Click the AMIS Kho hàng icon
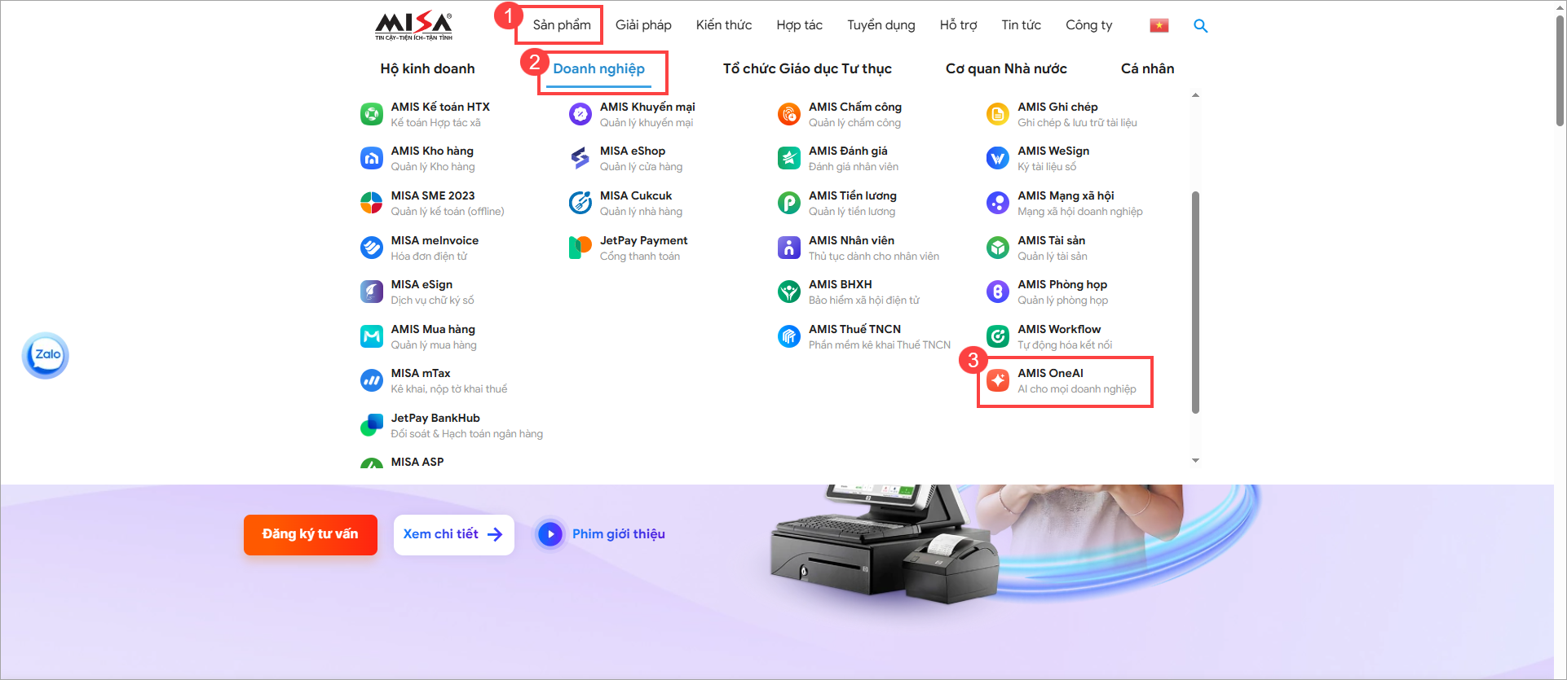The image size is (1567, 680). point(372,159)
